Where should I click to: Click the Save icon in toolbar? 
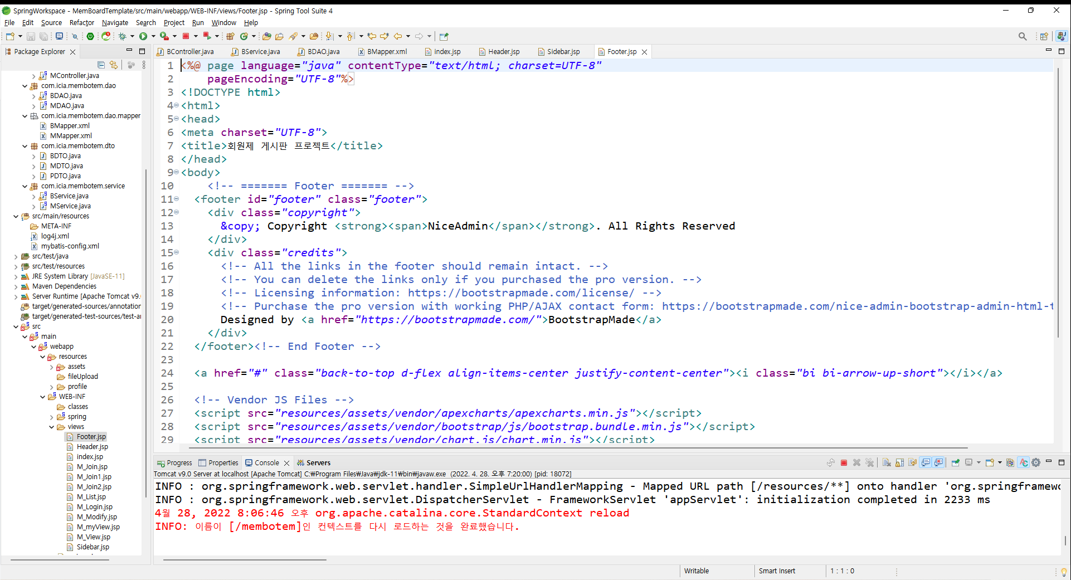[31, 36]
